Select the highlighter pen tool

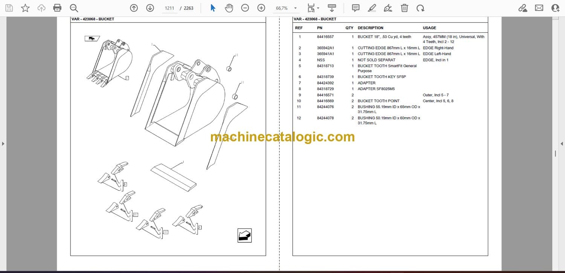(372, 8)
